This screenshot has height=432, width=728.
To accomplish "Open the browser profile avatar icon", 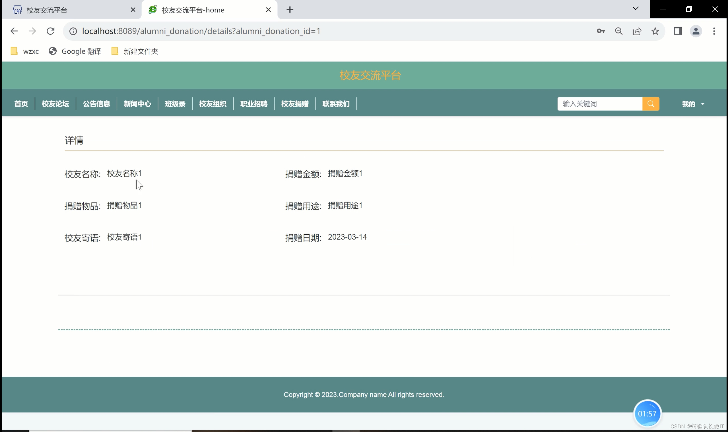I will tap(696, 31).
